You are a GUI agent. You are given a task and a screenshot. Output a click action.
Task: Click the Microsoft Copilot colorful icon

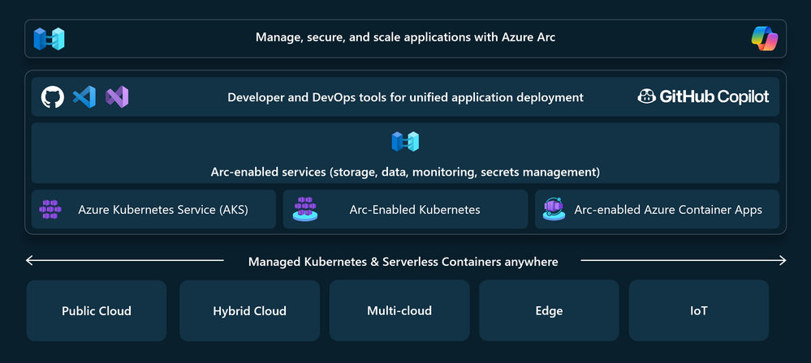[765, 39]
